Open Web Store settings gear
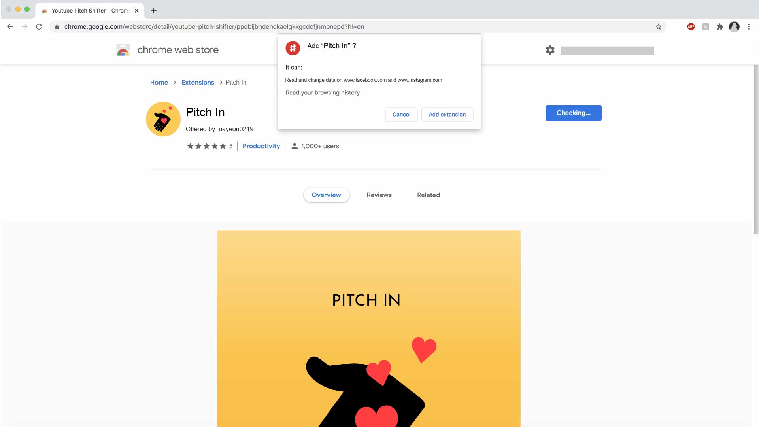This screenshot has width=759, height=427. [x=550, y=50]
